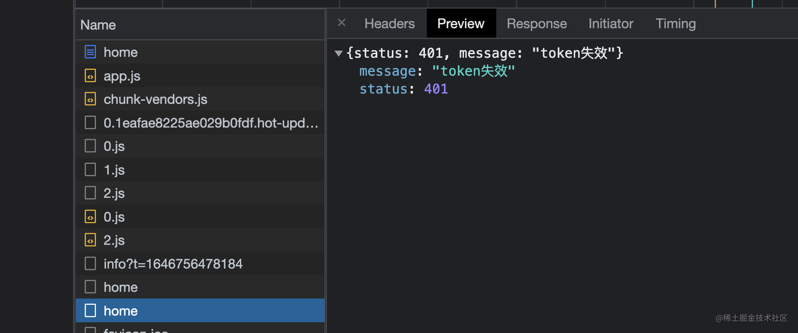This screenshot has height=333, width=798.
Task: Click the message "token失效" property line
Action: (x=437, y=71)
